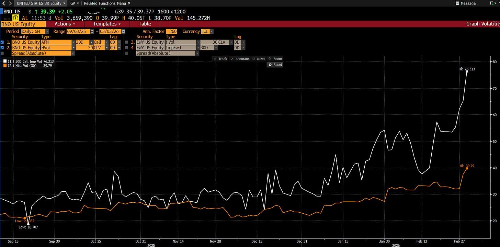The width and height of the screenshot is (500, 247).
Task: Click series 2 window value 30 field
Action: tap(84, 48)
